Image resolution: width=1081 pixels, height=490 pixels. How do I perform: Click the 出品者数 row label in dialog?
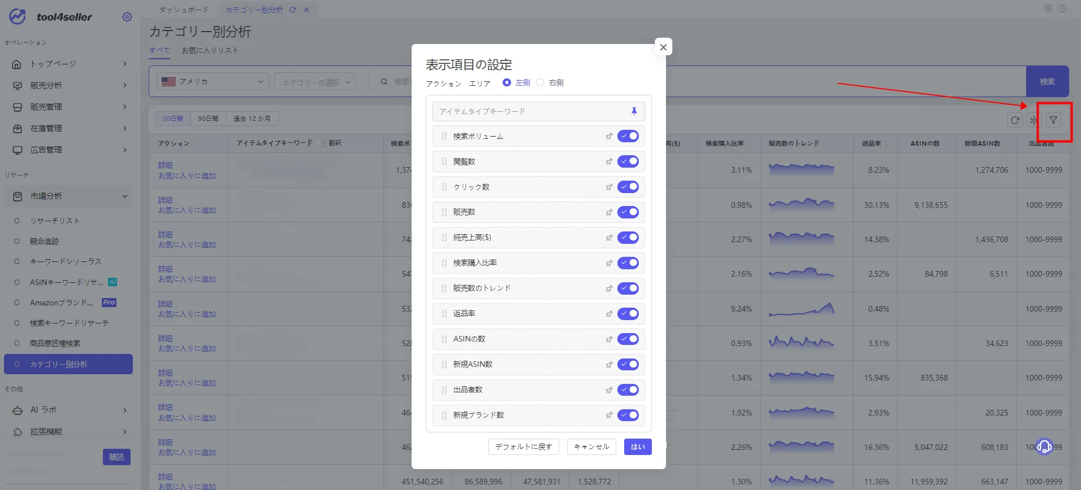tap(468, 390)
